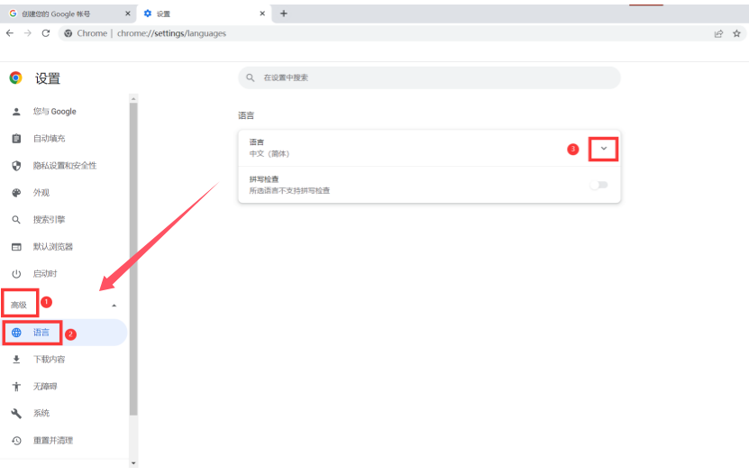The image size is (749, 475).
Task: Click the wrench icon for 系统
Action: (16, 414)
